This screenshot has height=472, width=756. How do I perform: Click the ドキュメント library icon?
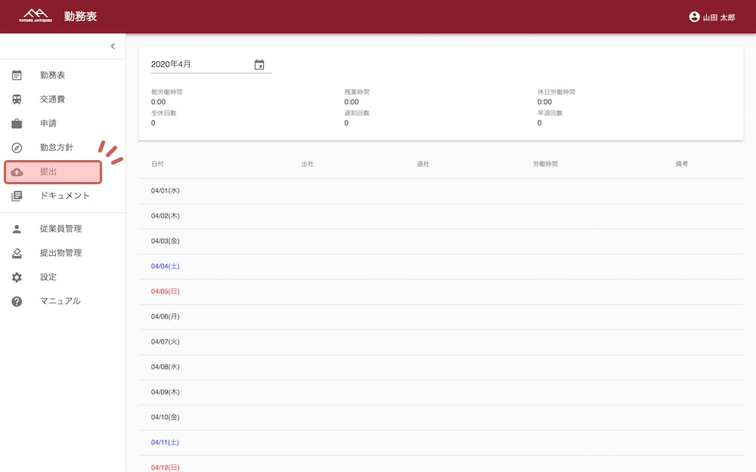[17, 196]
